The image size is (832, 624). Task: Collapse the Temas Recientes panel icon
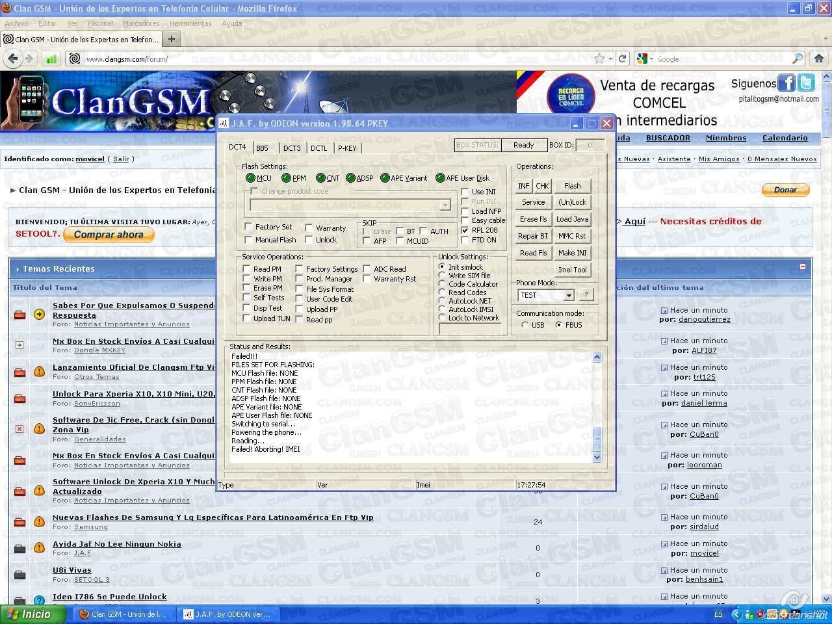point(802,266)
